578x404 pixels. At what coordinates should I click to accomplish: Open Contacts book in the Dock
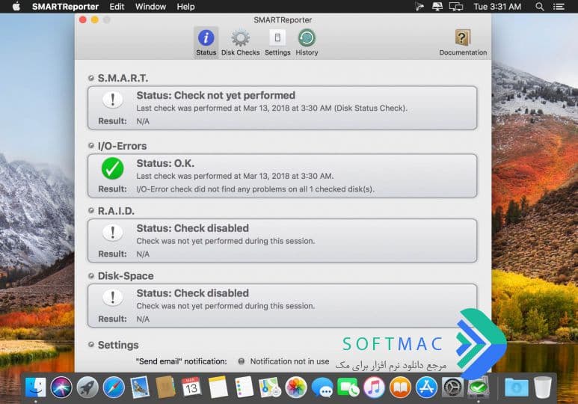[165, 387]
